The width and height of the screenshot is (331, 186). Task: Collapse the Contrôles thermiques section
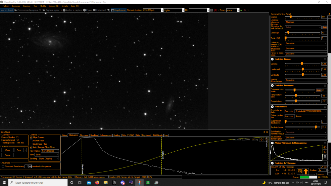(272, 85)
